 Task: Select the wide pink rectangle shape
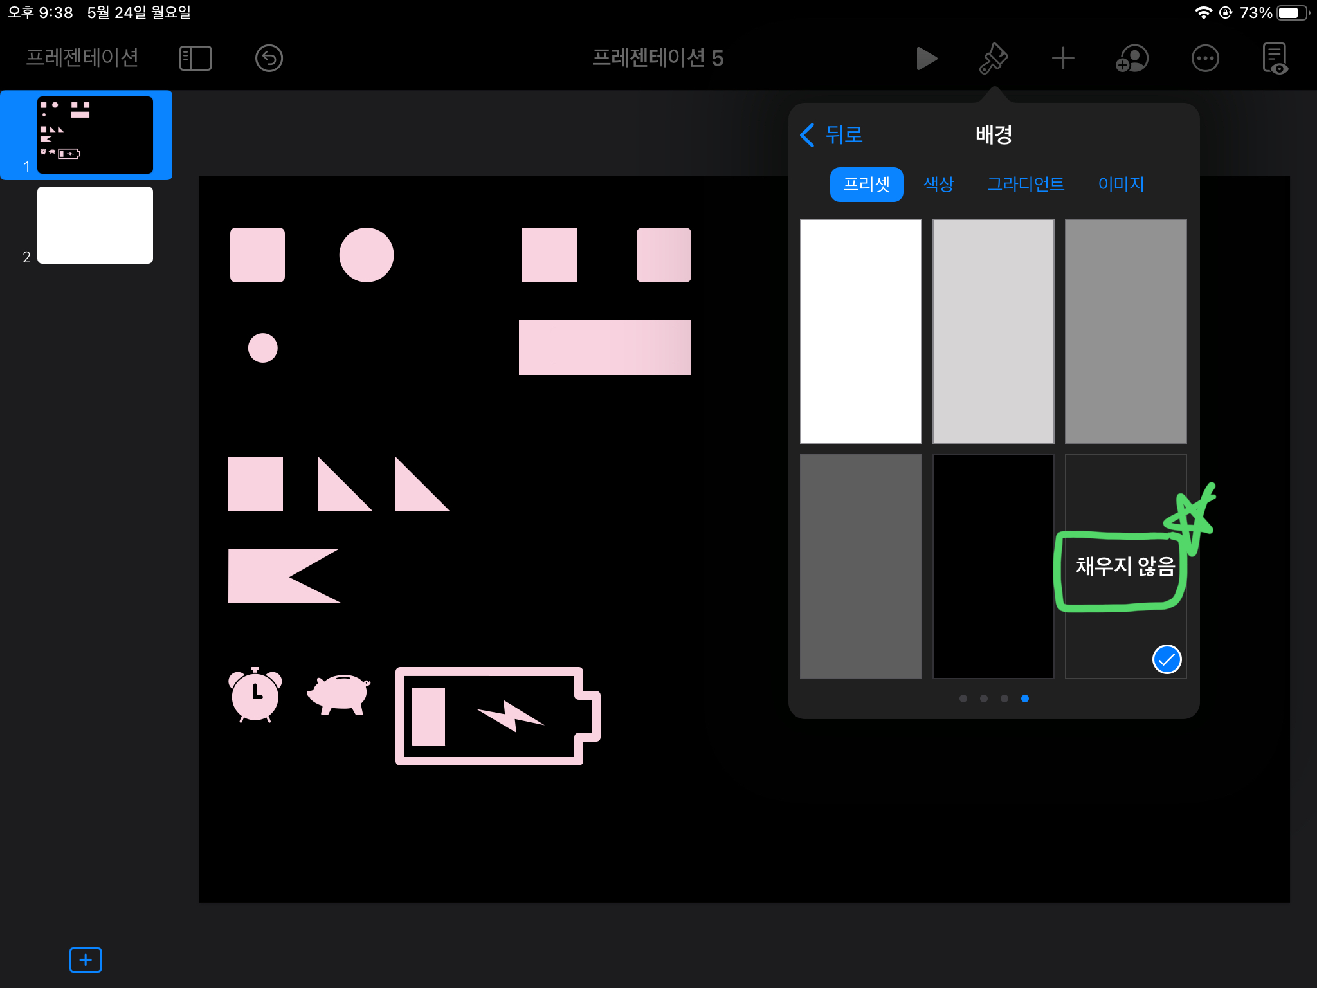(x=605, y=347)
